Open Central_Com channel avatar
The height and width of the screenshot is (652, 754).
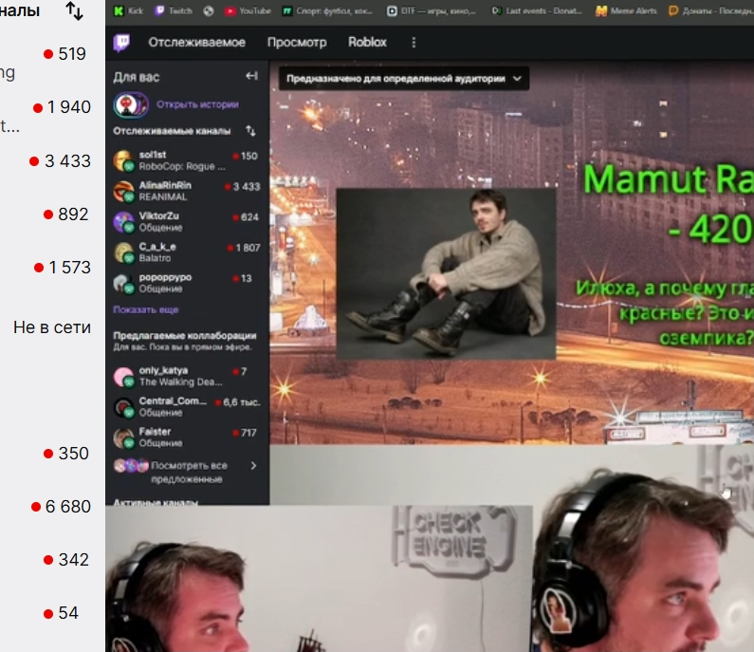pyautogui.click(x=123, y=407)
